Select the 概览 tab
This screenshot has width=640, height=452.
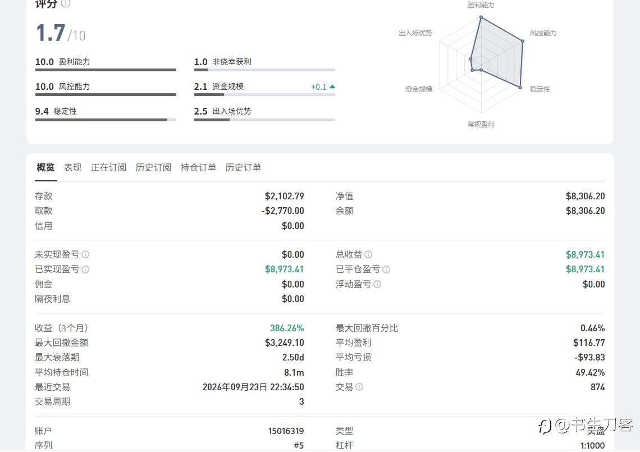[45, 167]
